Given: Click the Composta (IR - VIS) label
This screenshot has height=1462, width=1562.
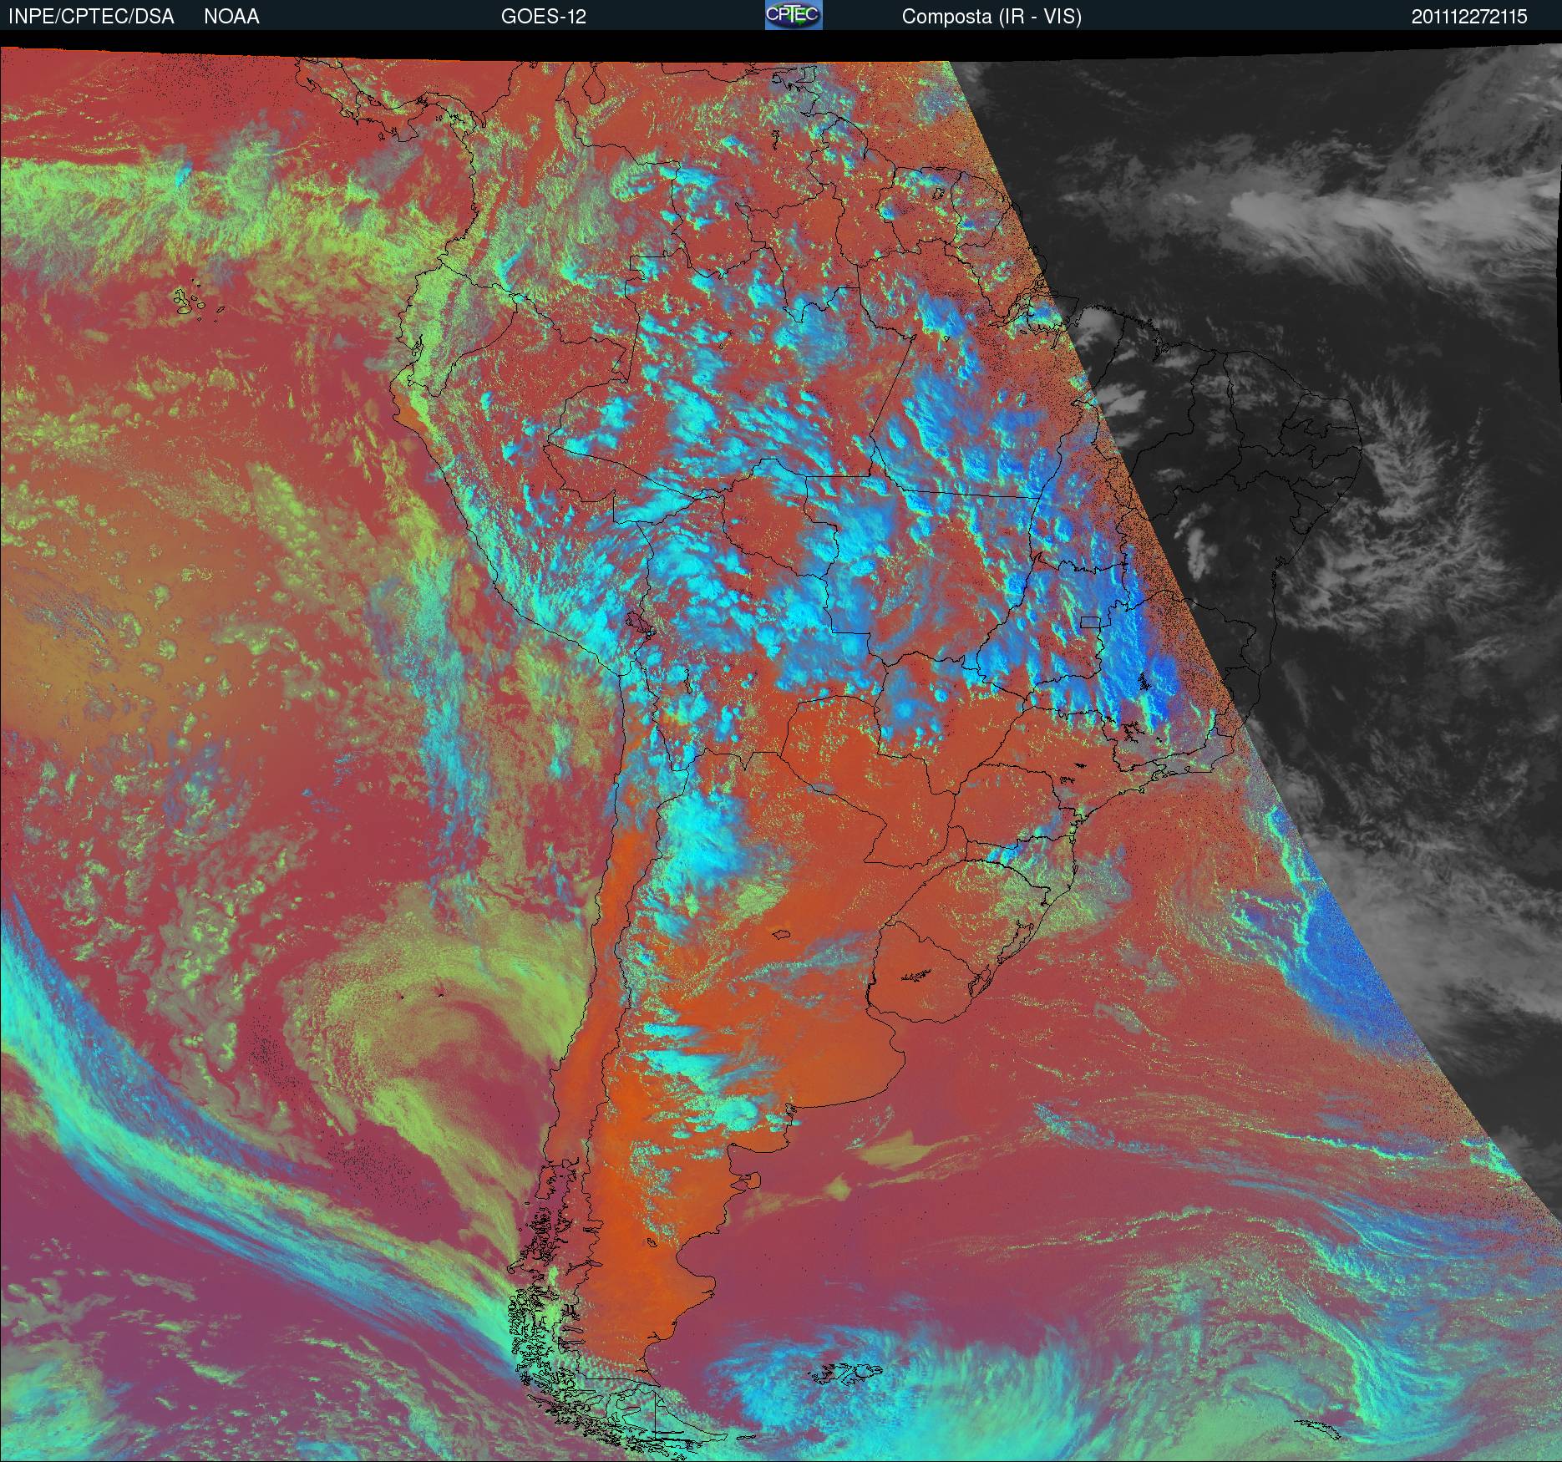Looking at the screenshot, I should (x=991, y=17).
